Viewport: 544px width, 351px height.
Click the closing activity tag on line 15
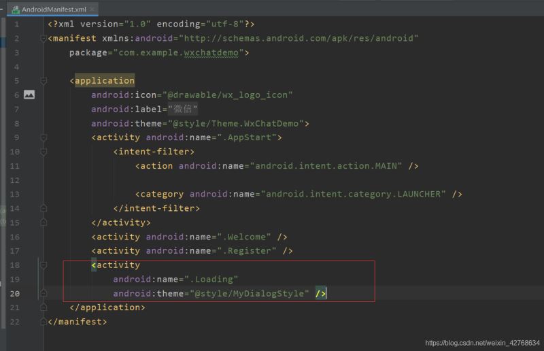[x=121, y=222]
